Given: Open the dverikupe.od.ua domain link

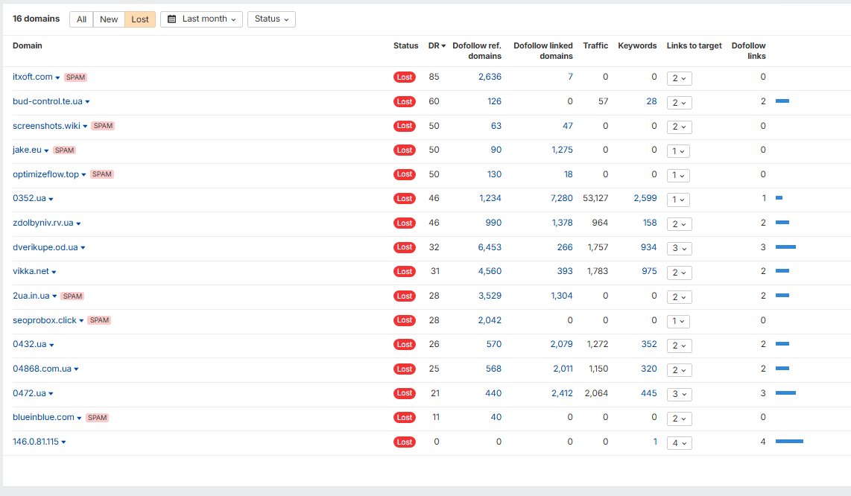Looking at the screenshot, I should click(x=45, y=247).
